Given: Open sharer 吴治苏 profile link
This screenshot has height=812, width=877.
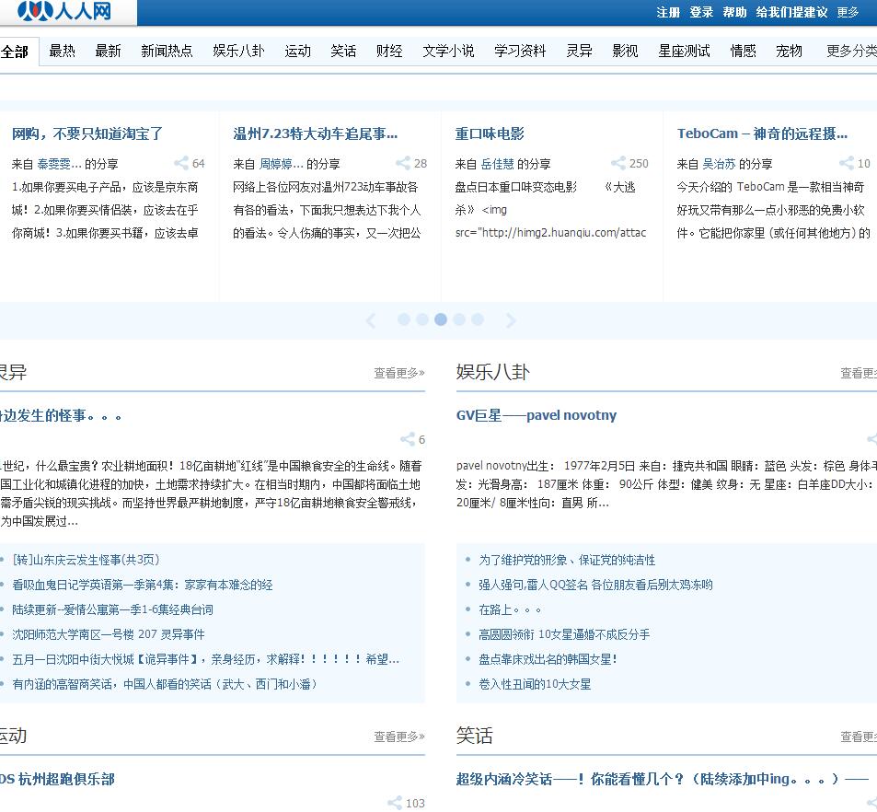Looking at the screenshot, I should click(719, 164).
